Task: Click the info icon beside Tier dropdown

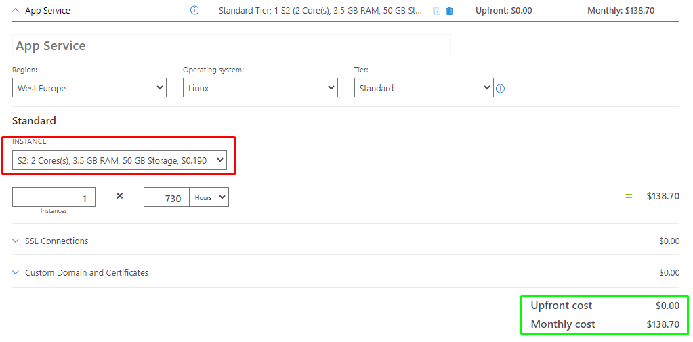Action: tap(501, 89)
